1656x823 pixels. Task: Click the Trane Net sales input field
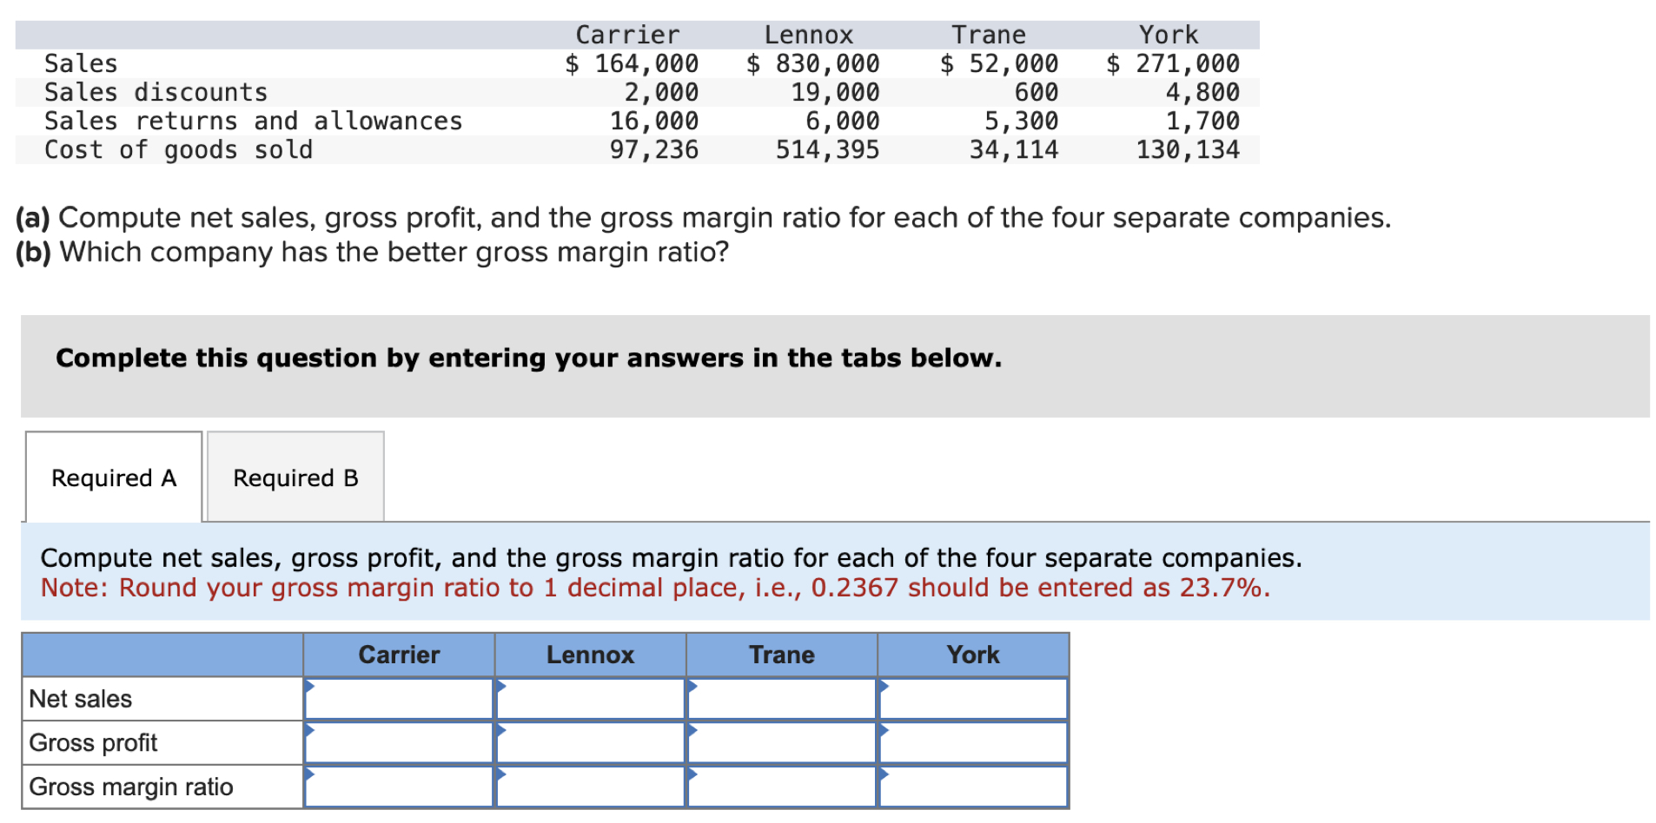click(781, 698)
